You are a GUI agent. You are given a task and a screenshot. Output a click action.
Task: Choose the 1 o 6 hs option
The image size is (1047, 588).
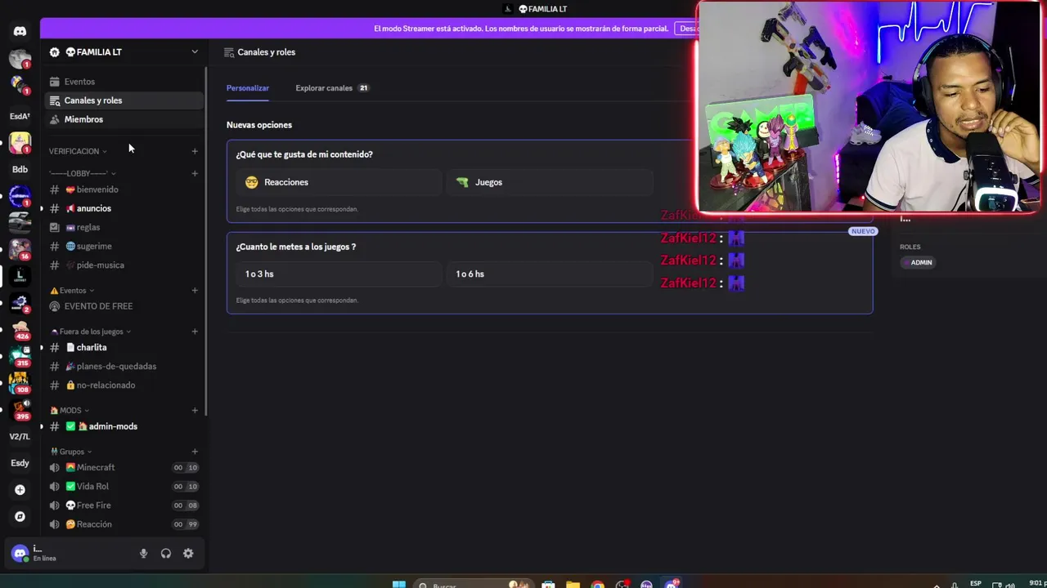550,274
